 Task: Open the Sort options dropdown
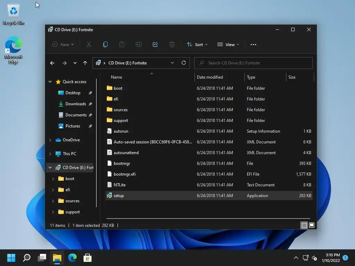[x=197, y=45]
